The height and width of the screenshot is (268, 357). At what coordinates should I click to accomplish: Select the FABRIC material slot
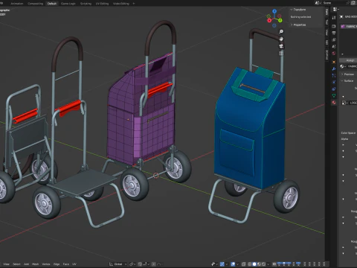tap(349, 26)
